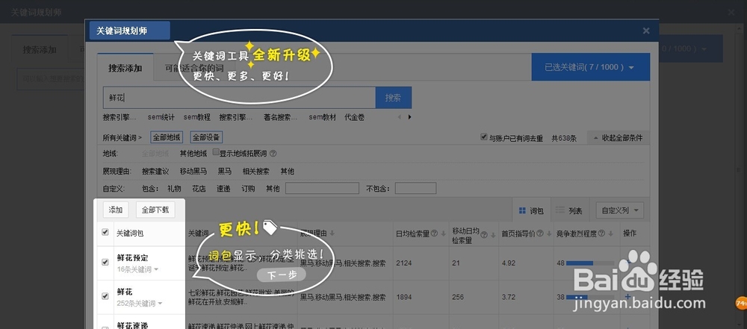Include keyword 订购 in custom filter
The image size is (747, 329).
pos(248,189)
